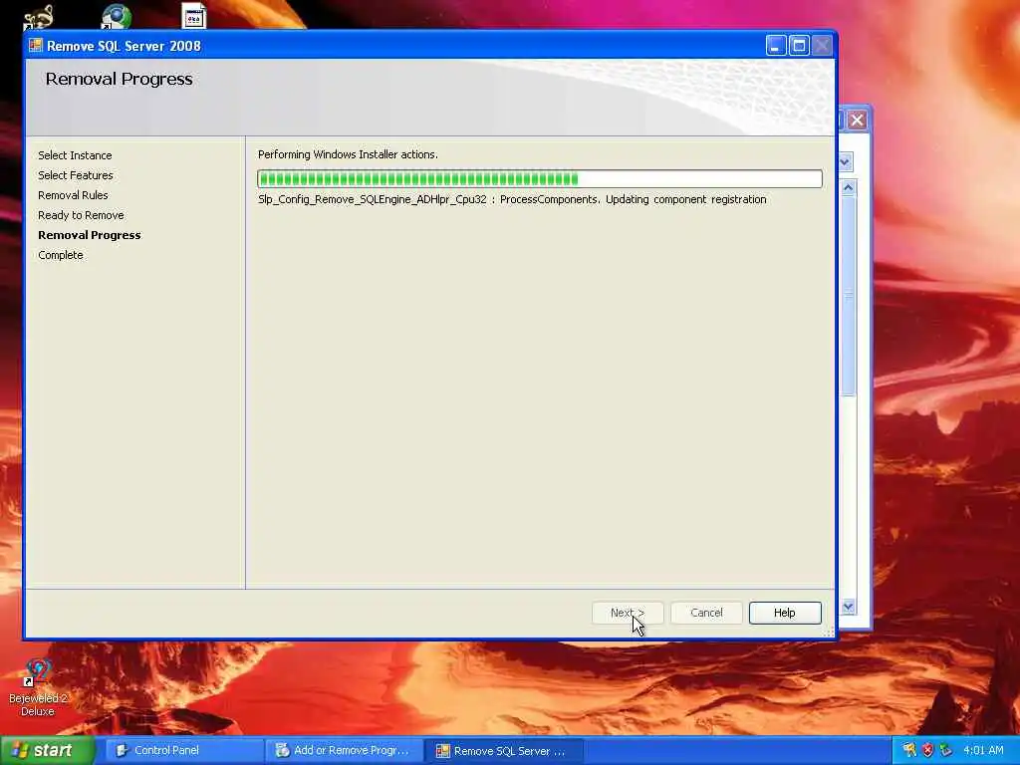Select the 'Select Instance' step
The width and height of the screenshot is (1020, 765).
coord(75,155)
